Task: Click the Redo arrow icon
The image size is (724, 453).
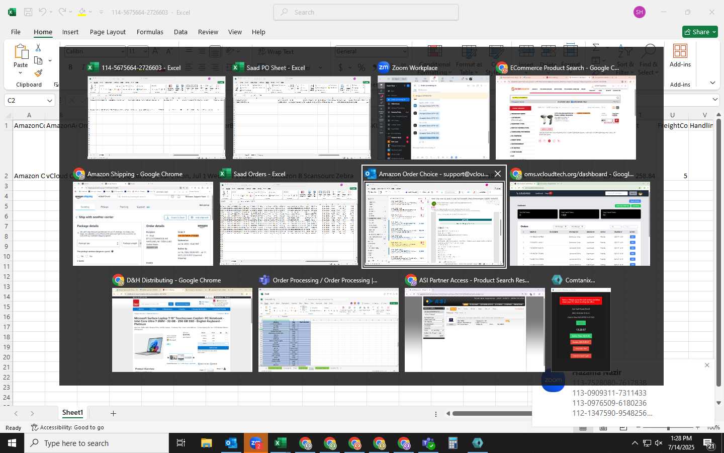Action: pos(61,12)
